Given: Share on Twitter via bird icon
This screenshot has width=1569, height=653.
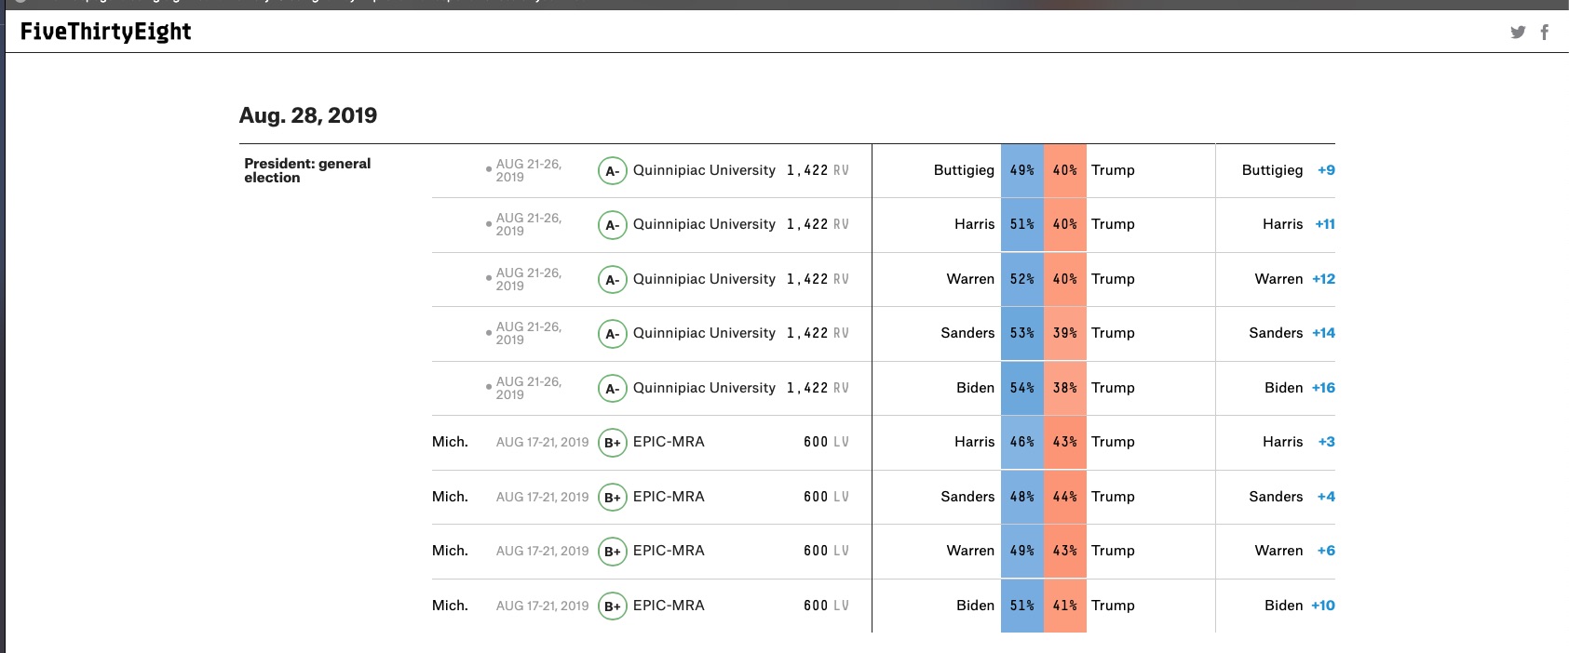Looking at the screenshot, I should tap(1518, 32).
